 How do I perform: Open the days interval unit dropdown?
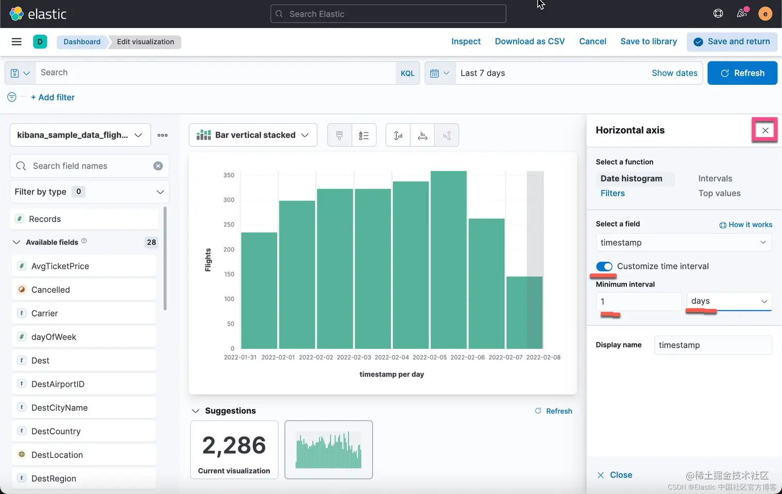coord(729,301)
